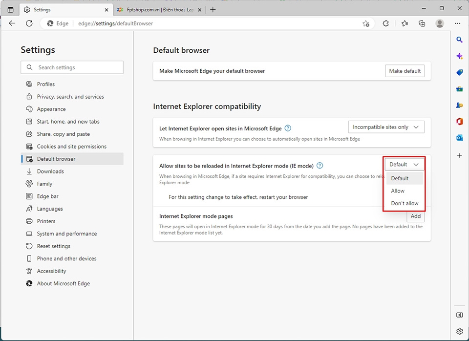
Task: Open Printers settings
Action: [x=72, y=221]
